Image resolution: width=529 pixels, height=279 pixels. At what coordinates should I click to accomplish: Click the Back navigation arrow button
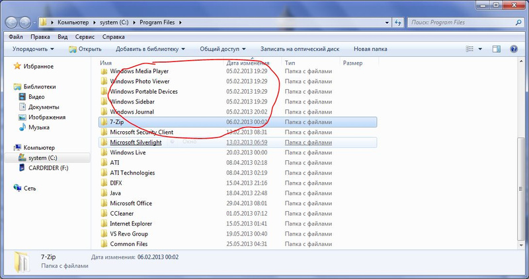click(x=11, y=22)
